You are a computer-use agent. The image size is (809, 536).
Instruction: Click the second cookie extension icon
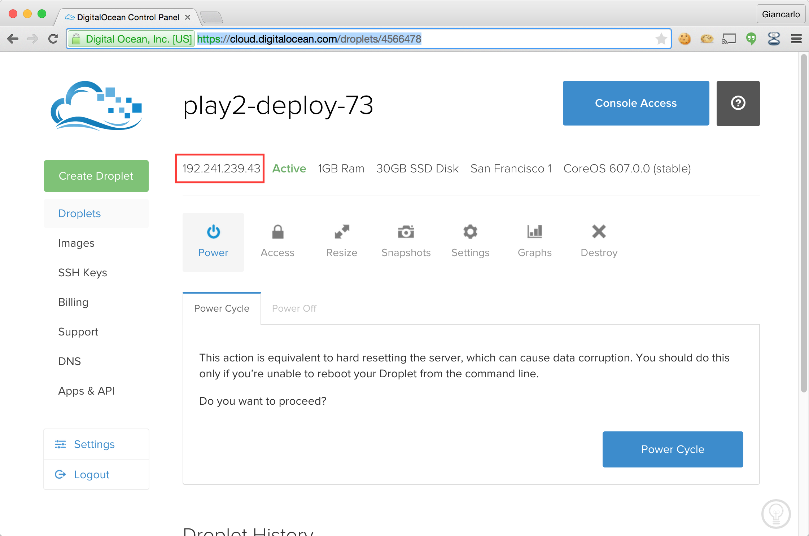pos(707,39)
